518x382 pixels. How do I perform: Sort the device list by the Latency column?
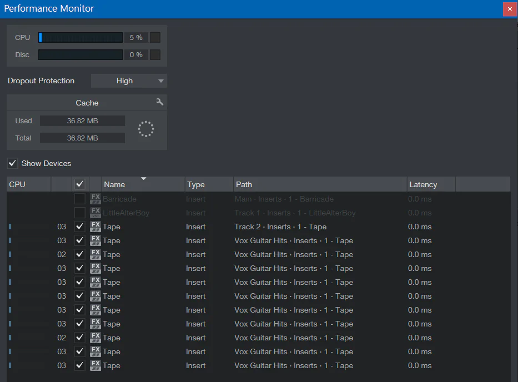click(x=431, y=184)
